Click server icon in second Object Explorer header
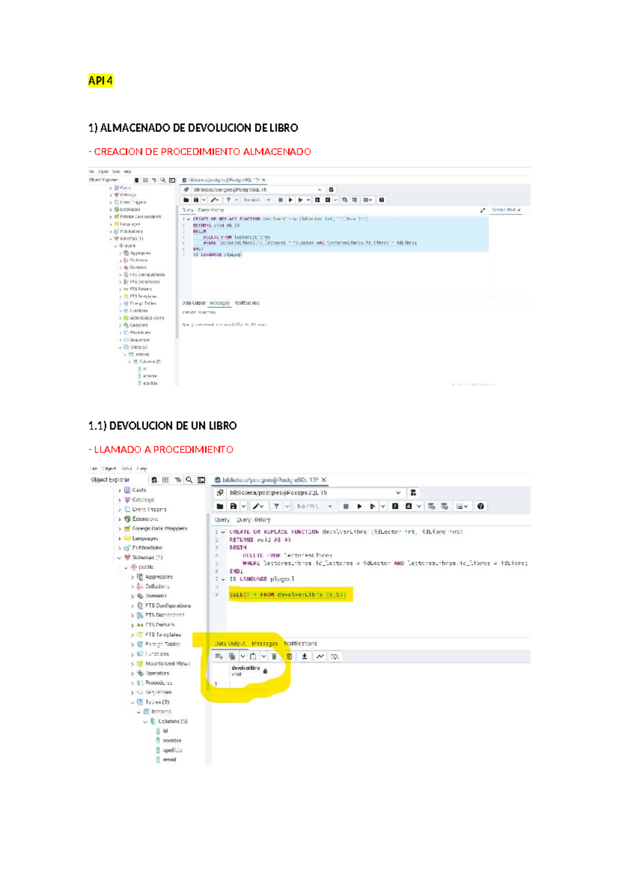619x875 pixels. [x=154, y=480]
